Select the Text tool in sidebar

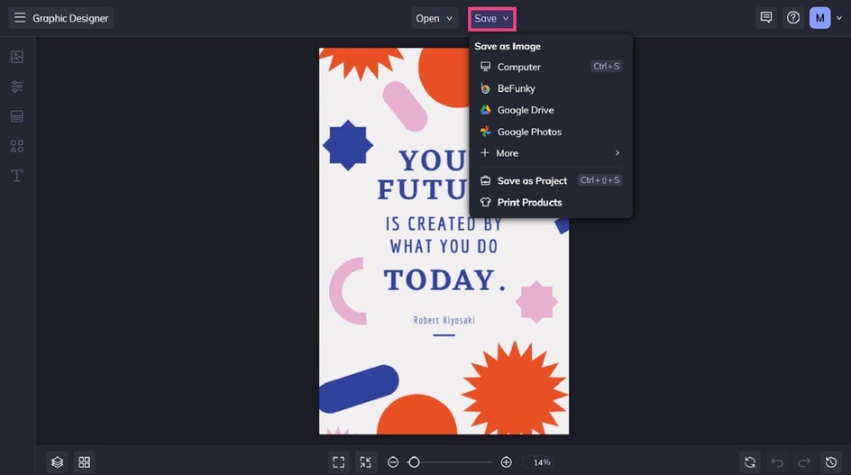[x=17, y=176]
